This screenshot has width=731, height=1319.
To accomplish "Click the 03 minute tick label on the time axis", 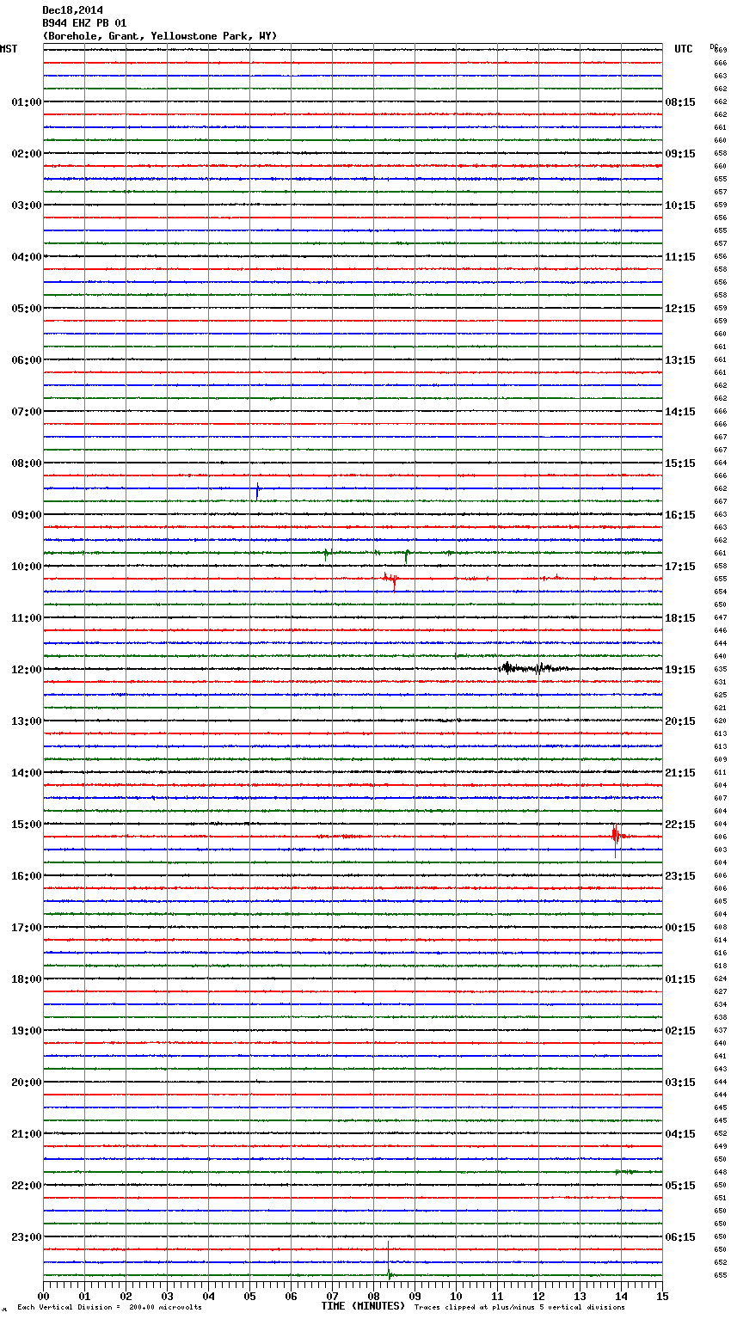I will (167, 1296).
